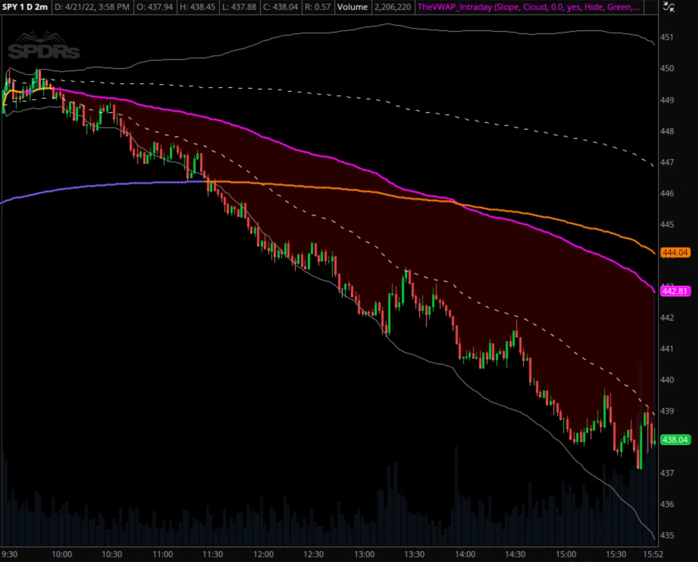The height and width of the screenshot is (562, 698).
Task: Click the 15:52 time axis label
Action: pos(653,554)
